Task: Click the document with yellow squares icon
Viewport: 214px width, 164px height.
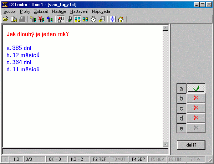Action: [x=102, y=19]
